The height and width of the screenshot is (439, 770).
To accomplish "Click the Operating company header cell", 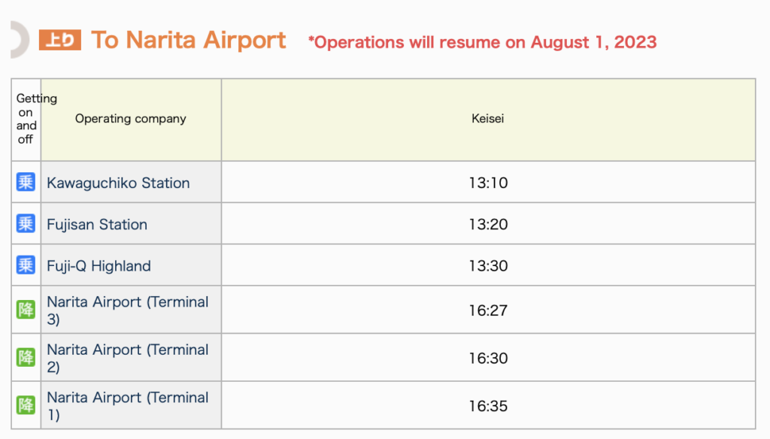I will pos(131,120).
